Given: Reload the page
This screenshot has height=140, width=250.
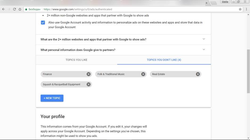Looking at the screenshot, I should (14, 9).
